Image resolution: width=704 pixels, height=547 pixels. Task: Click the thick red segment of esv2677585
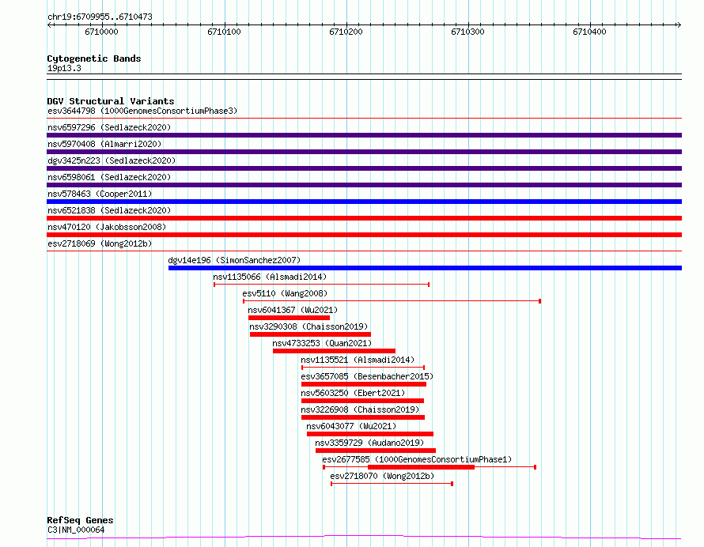pos(421,467)
